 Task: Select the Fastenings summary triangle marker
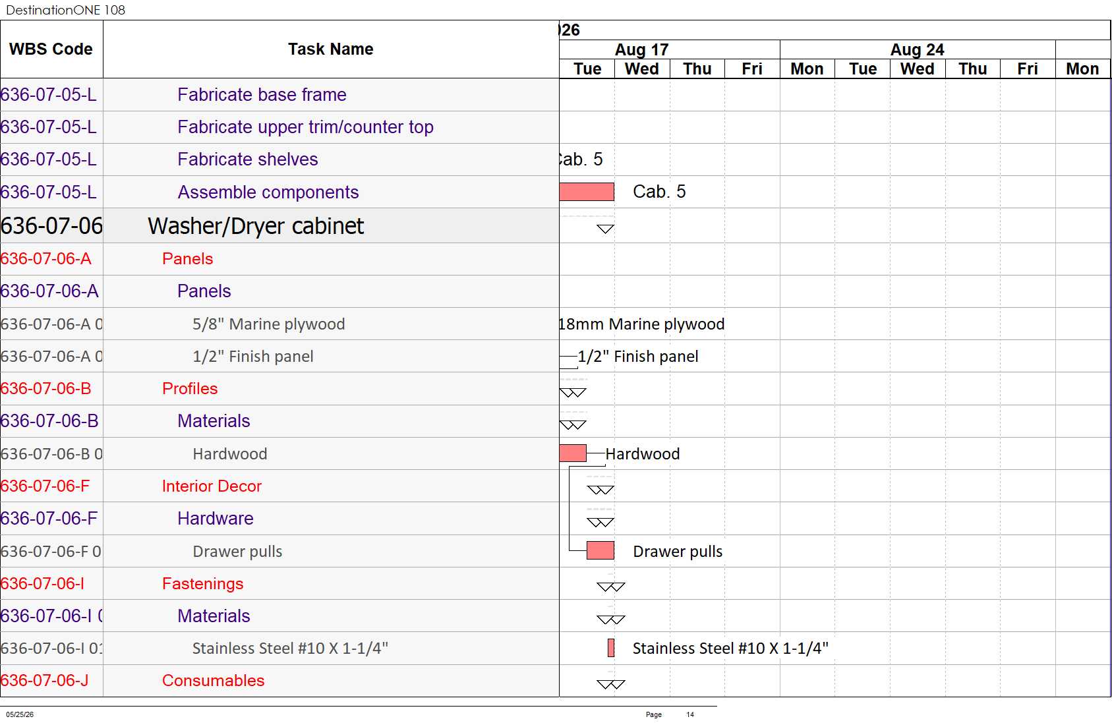[610, 587]
